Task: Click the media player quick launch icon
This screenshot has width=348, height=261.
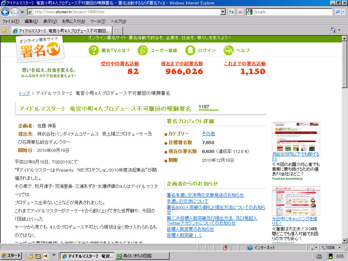Action: (46, 256)
